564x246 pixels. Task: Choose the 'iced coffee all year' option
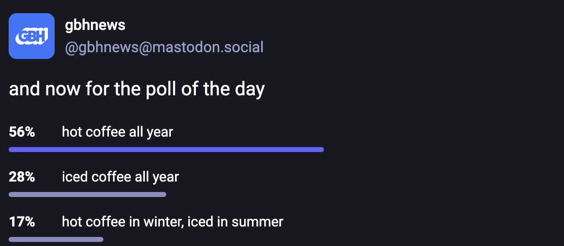[x=120, y=177]
